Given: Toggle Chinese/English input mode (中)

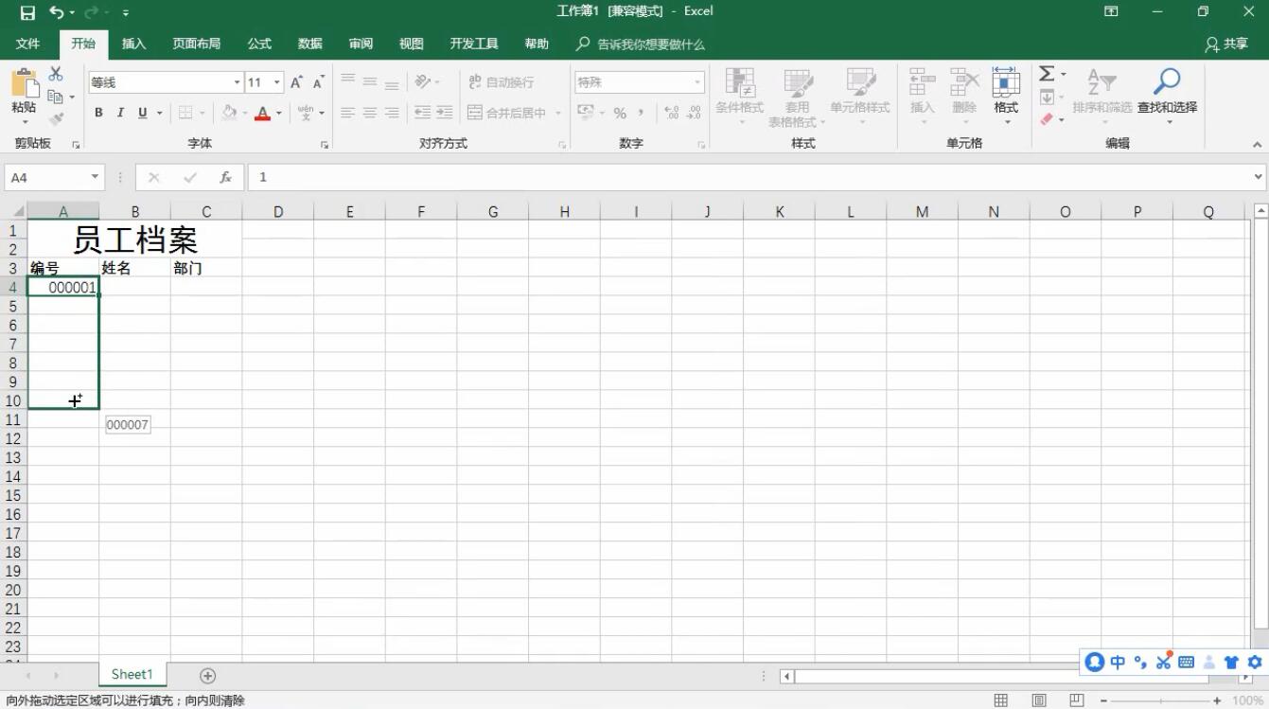Looking at the screenshot, I should [x=1118, y=662].
